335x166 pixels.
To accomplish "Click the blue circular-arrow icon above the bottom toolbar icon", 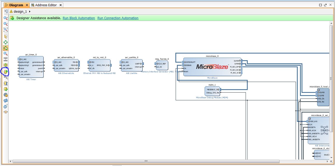I will pos(5,106).
